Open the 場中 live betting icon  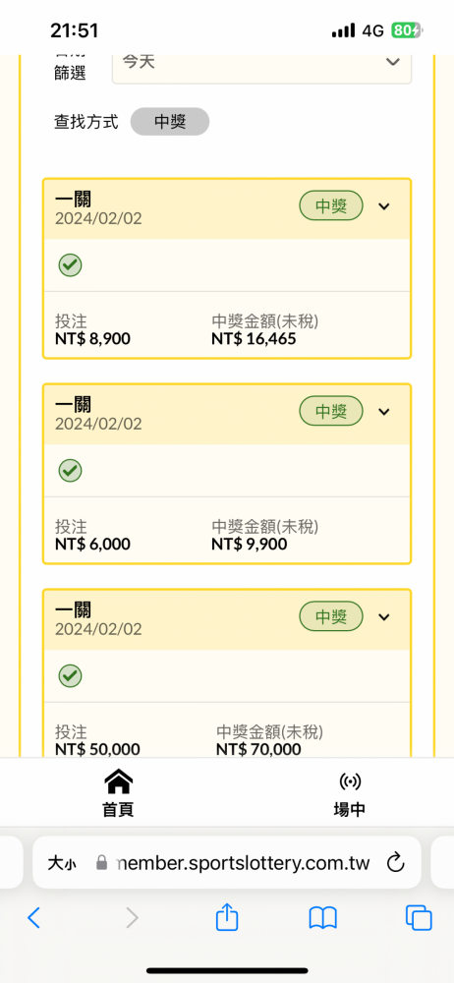click(x=349, y=781)
